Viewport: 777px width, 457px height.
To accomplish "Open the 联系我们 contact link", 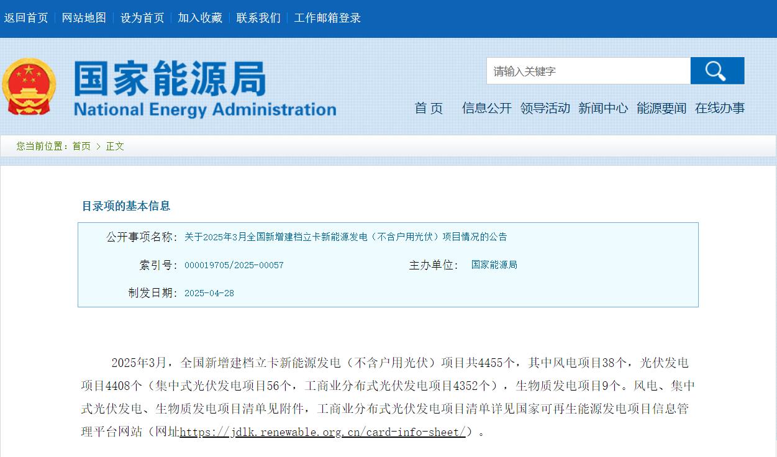I will click(x=258, y=18).
